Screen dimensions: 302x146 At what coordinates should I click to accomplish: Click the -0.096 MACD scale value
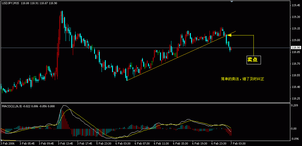click(295, 139)
